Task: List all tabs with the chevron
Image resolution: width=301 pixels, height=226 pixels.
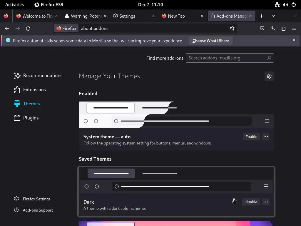Action: (x=273, y=16)
